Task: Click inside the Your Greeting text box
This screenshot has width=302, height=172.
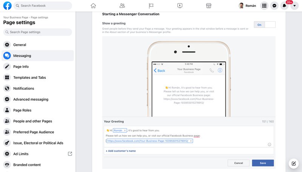Action: click(189, 137)
